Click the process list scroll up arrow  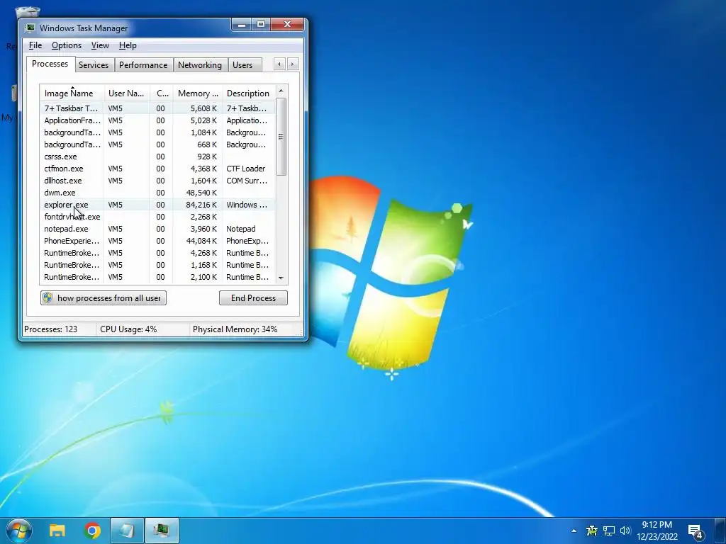tap(281, 91)
